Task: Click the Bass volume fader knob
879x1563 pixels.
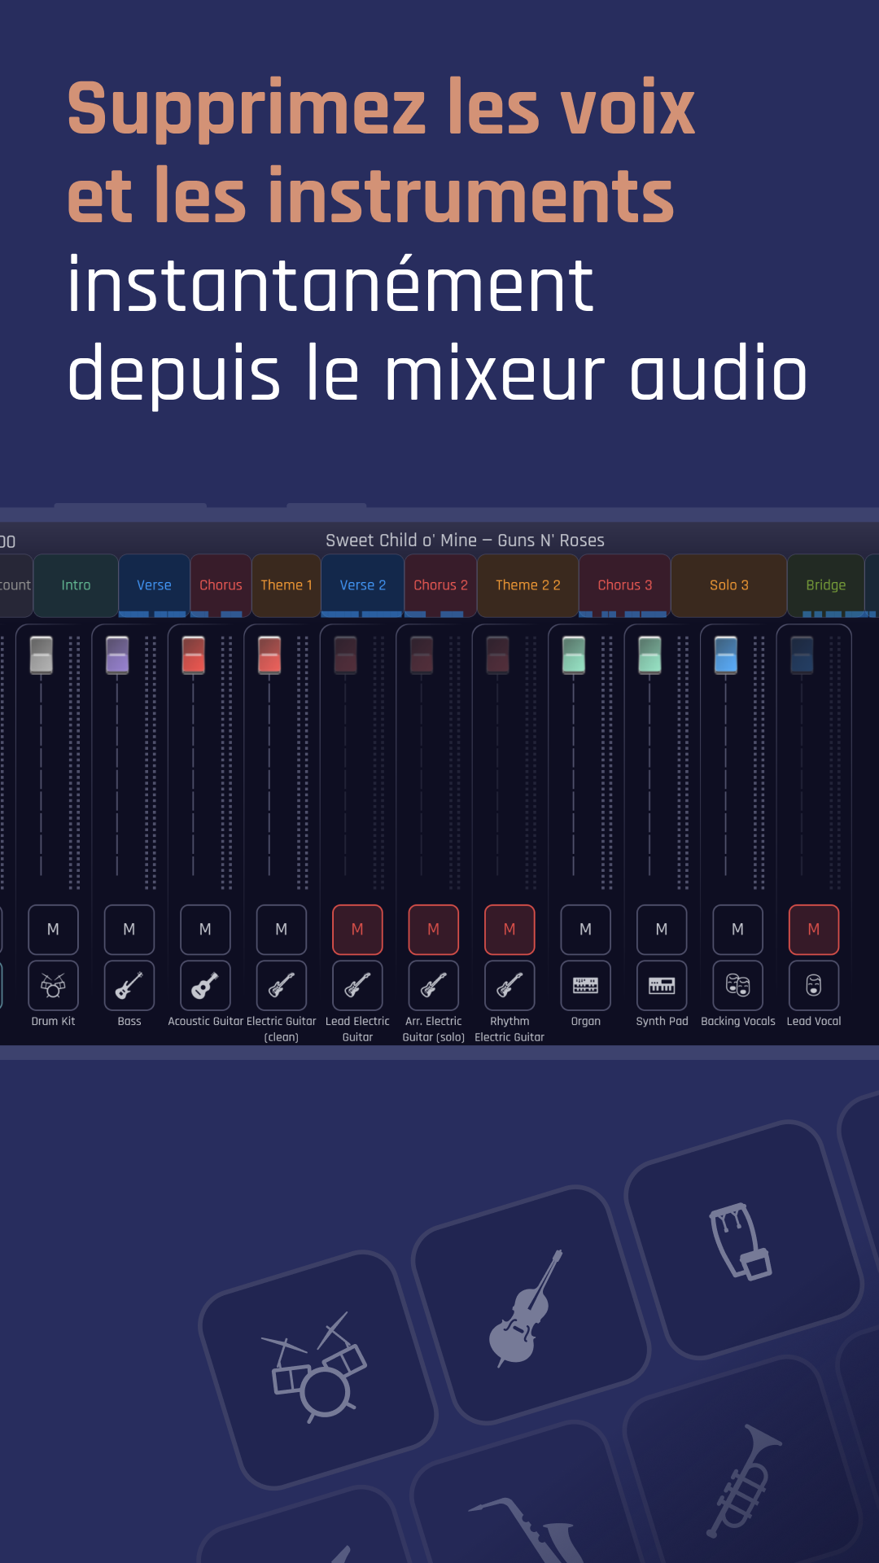Action: (117, 655)
